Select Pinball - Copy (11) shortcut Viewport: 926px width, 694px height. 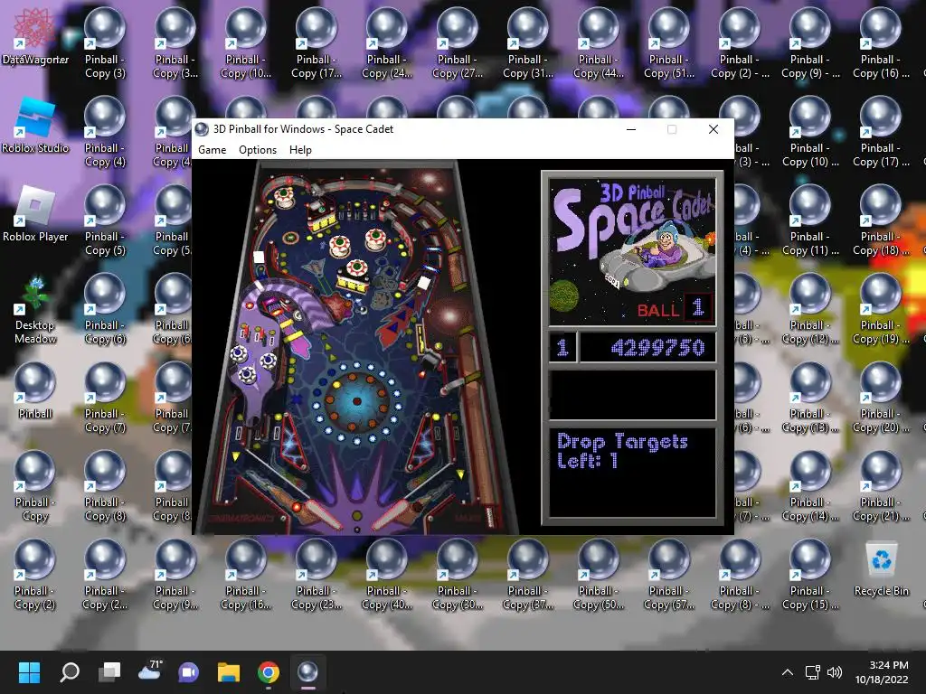[x=810, y=220]
